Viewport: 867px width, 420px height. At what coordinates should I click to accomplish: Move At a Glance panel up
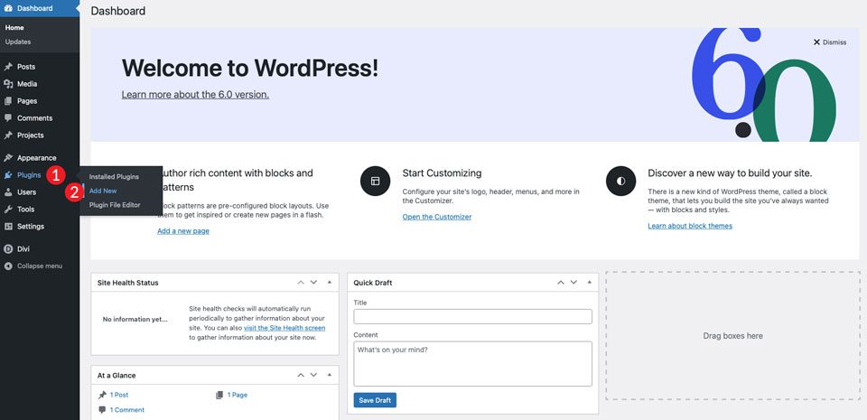click(x=301, y=375)
